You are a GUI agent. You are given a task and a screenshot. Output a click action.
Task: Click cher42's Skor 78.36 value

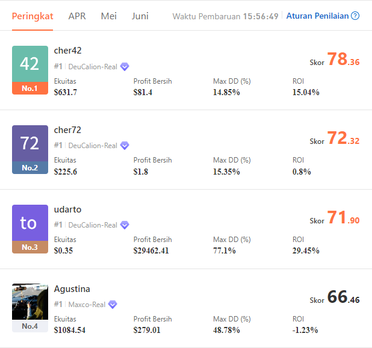[343, 59]
